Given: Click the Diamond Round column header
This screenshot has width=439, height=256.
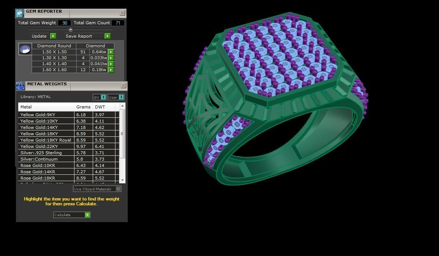Looking at the screenshot, I should (54, 46).
